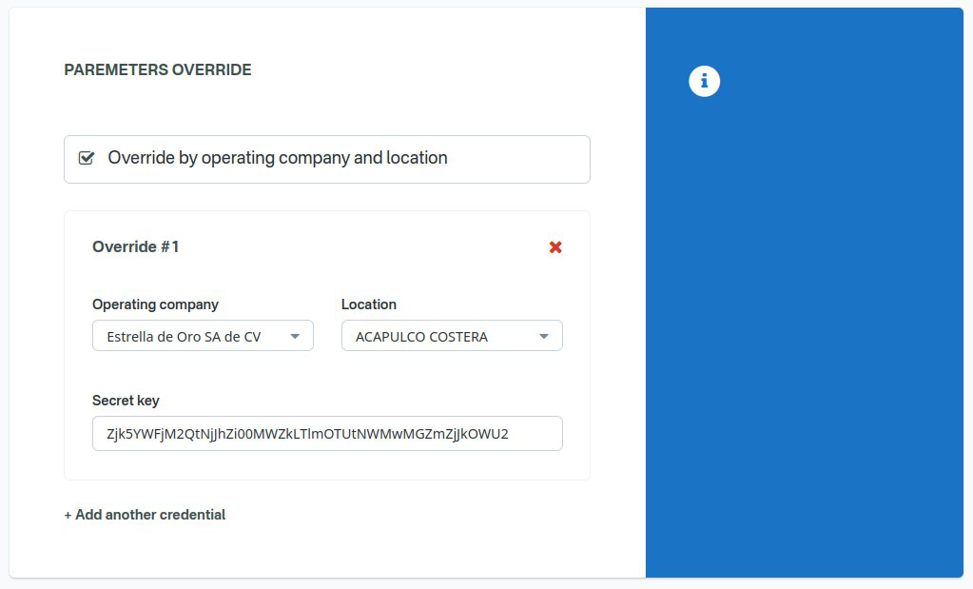This screenshot has height=589, width=973.
Task: Expand the Location dropdown
Action: click(x=451, y=336)
